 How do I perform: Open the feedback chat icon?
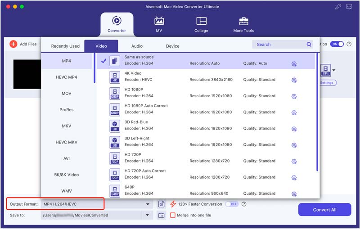tap(349, 7)
